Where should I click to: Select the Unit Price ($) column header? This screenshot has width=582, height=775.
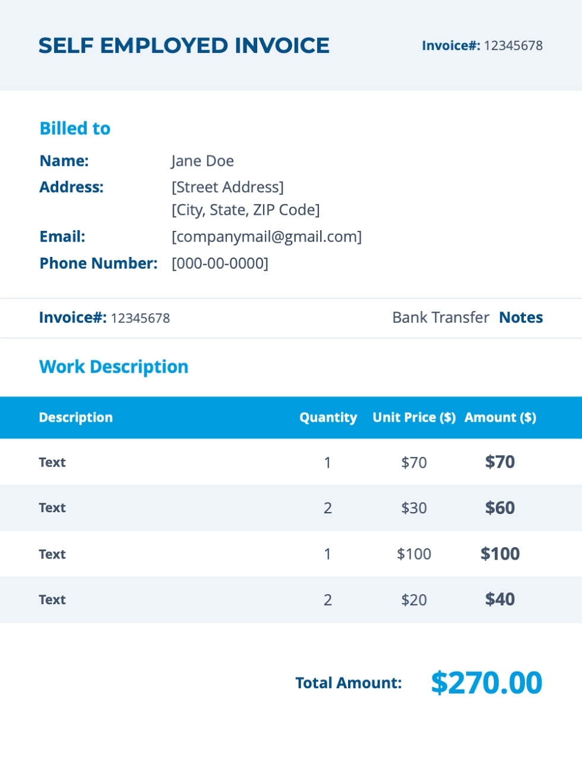(x=414, y=417)
